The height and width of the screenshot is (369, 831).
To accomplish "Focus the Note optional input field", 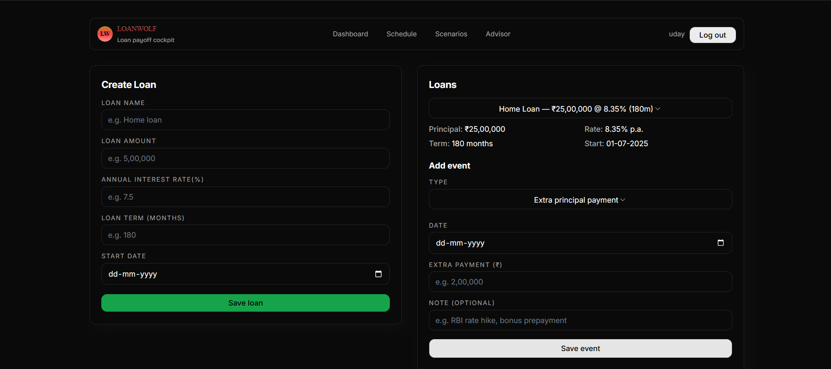I will (x=580, y=320).
